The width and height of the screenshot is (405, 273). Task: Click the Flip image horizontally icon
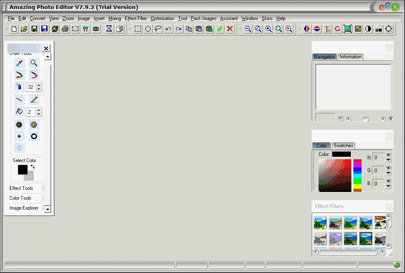pyautogui.click(x=307, y=29)
